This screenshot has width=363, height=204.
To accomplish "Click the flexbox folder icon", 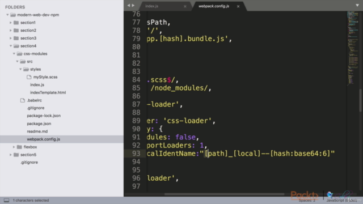I will click(x=19, y=147).
